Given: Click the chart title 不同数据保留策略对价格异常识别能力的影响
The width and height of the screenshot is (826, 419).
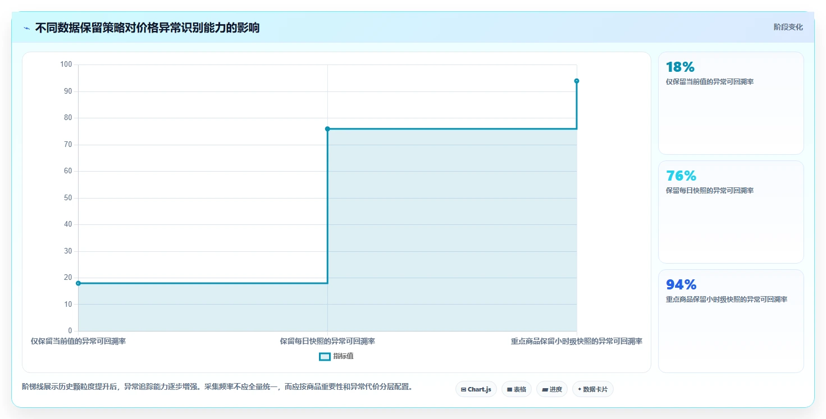Looking at the screenshot, I should pyautogui.click(x=147, y=28).
